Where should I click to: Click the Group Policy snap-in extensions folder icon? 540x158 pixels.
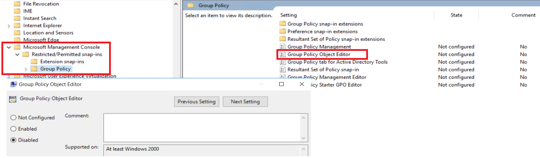point(283,24)
